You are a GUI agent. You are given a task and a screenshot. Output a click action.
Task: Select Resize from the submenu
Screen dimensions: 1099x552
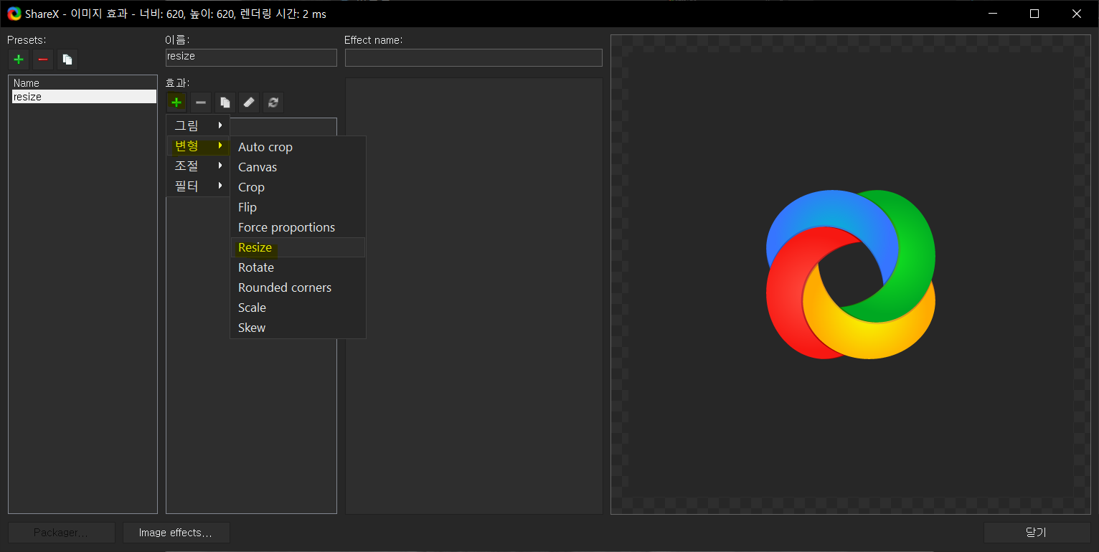pos(298,247)
